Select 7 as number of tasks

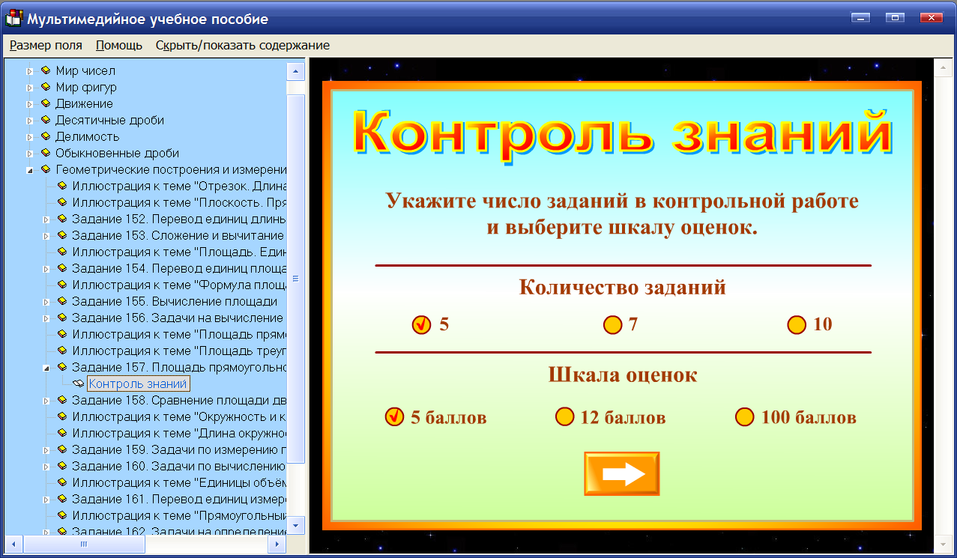pyautogui.click(x=612, y=324)
